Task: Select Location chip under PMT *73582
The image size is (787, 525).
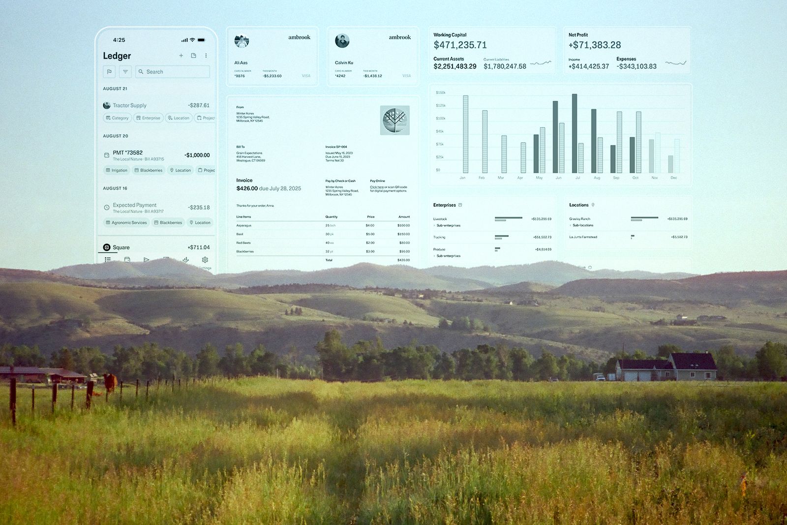Action: click(180, 170)
